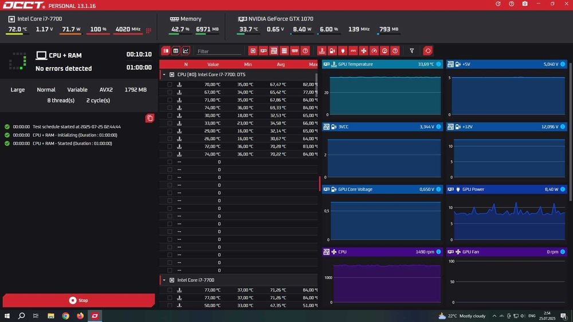The height and width of the screenshot is (322, 573).
Task: Toggle the storage sensor filter icon
Action: 284,51
